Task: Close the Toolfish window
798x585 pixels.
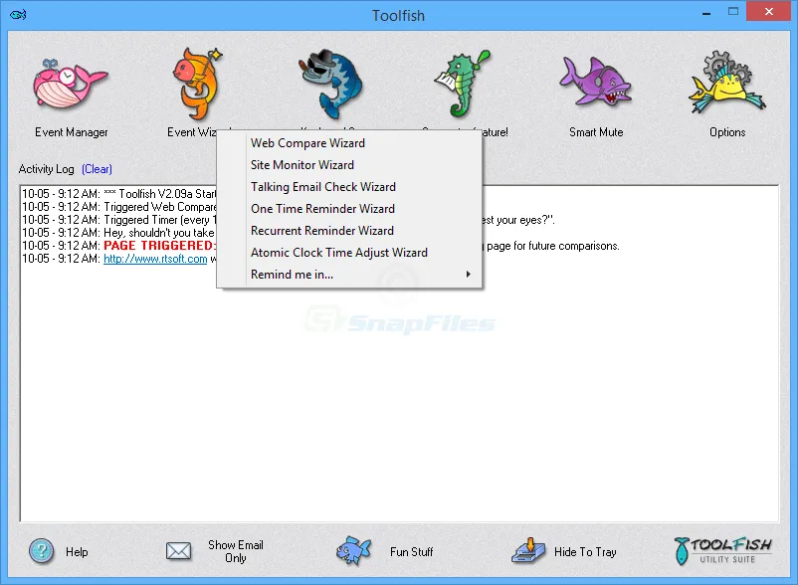Action: tap(768, 11)
